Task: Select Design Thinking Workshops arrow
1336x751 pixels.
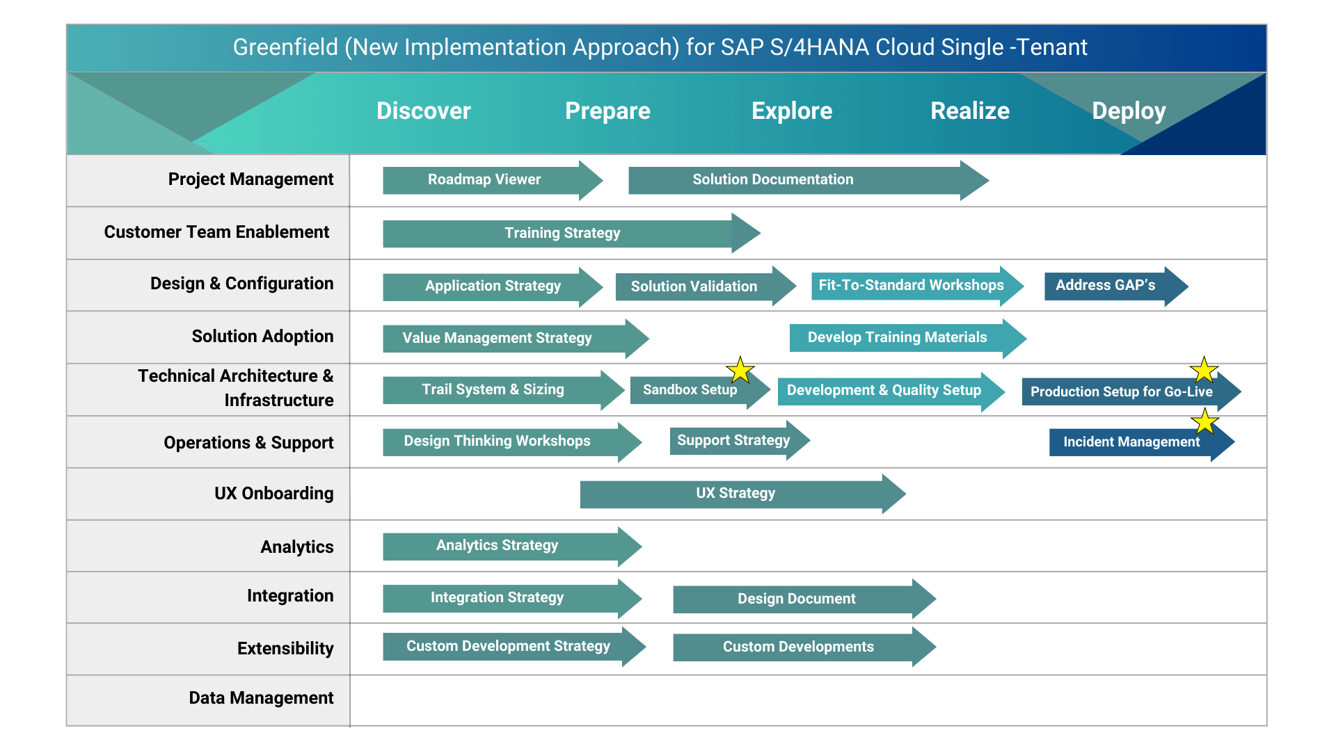Action: click(x=512, y=442)
